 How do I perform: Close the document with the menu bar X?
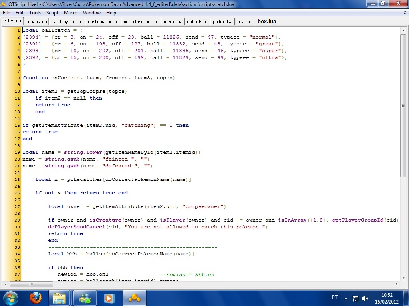(405, 13)
